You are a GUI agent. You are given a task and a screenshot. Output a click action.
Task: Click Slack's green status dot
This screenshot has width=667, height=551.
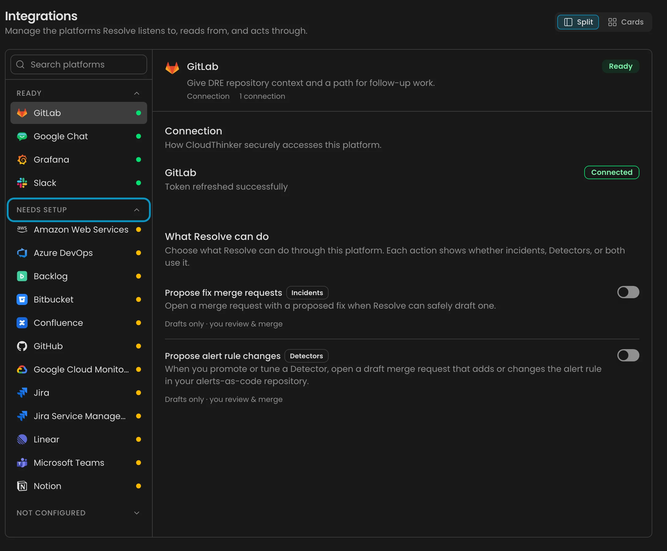click(x=138, y=183)
